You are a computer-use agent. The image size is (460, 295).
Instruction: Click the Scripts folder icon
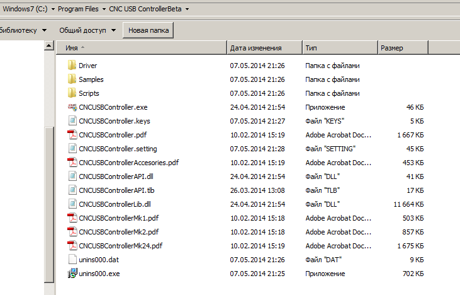point(72,93)
